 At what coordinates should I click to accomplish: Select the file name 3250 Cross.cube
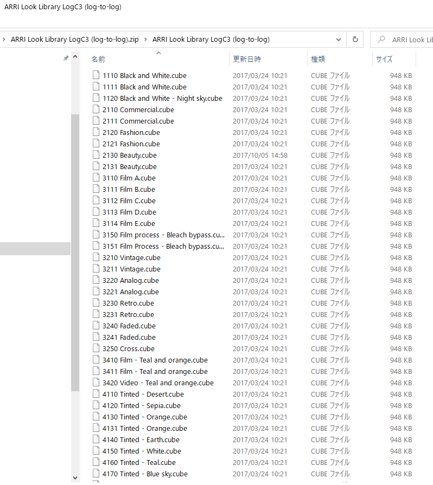point(129,349)
